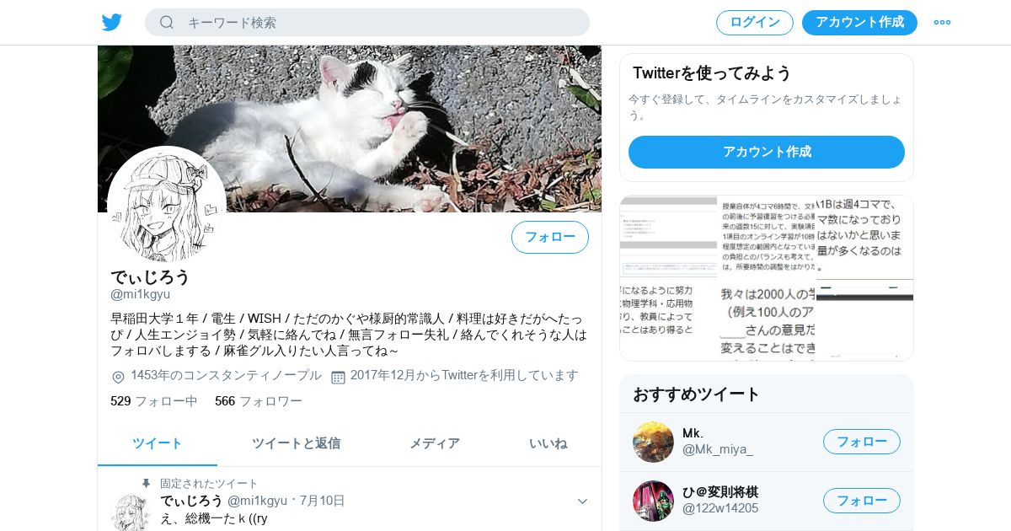Open the メディア tab
The width and height of the screenshot is (1011, 531).
pos(435,443)
